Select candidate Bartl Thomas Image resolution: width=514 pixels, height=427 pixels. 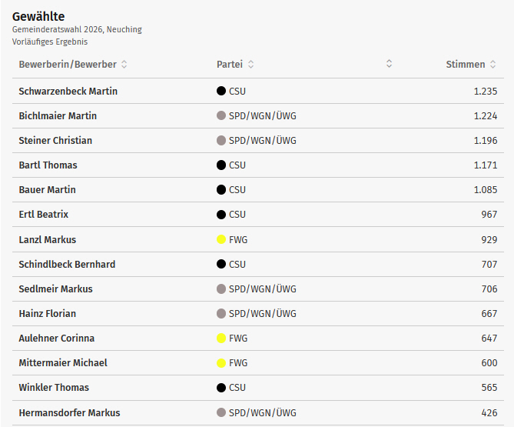point(48,165)
